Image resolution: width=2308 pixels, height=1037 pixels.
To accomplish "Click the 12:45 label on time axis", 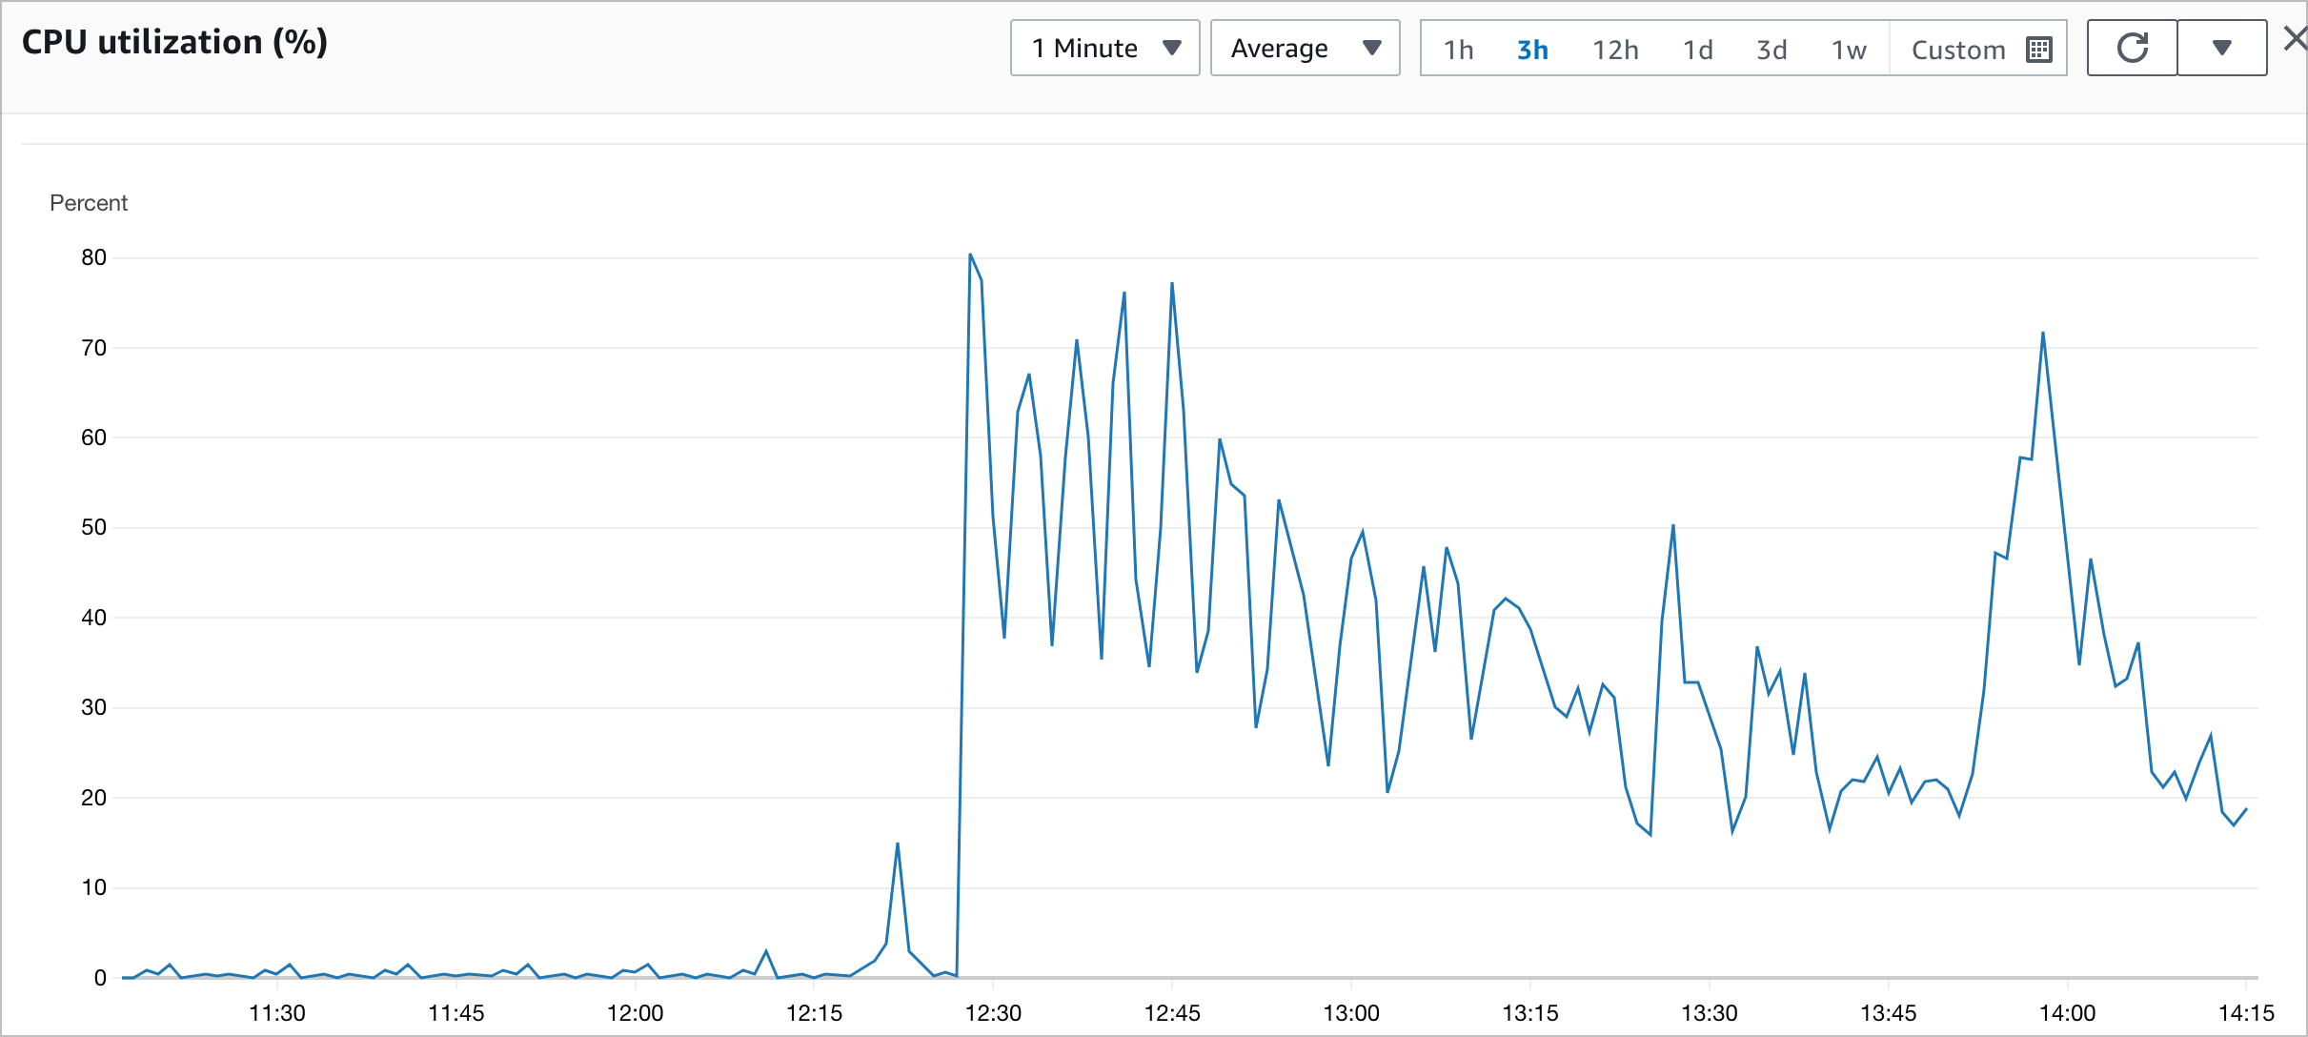I will click(1172, 1012).
